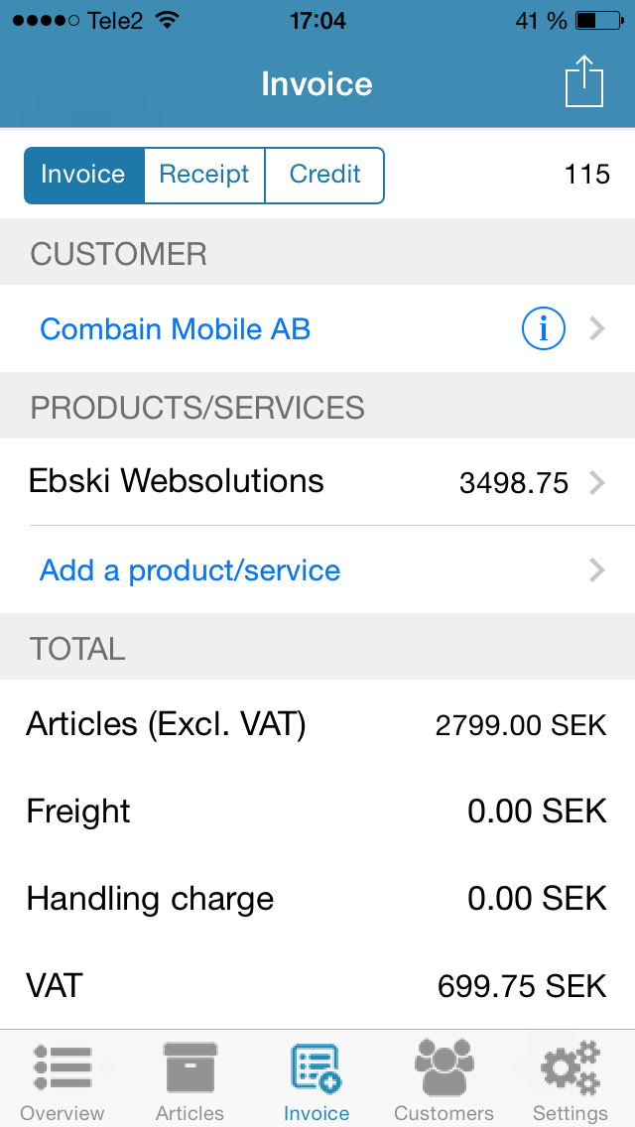Select customer link Combain Mobile AB

click(x=176, y=328)
